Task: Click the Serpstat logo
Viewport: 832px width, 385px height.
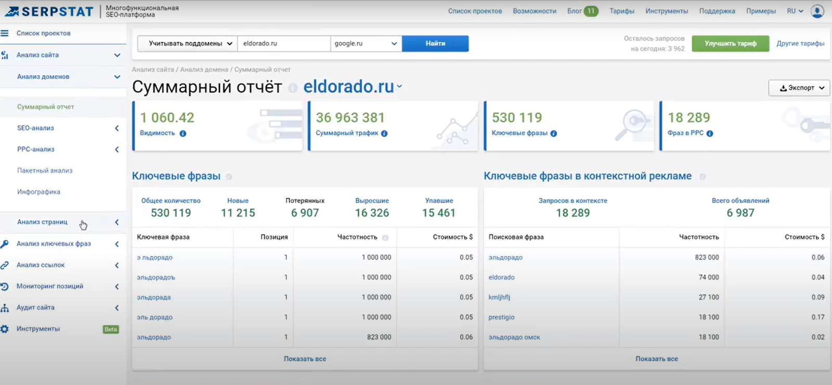Action: [x=49, y=11]
